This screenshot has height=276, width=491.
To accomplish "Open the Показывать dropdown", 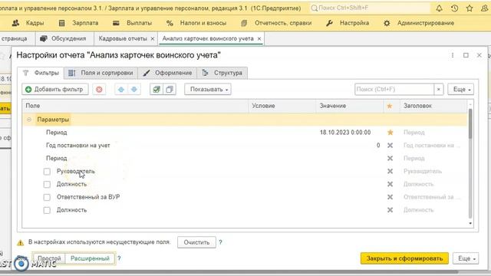I will (x=208, y=90).
